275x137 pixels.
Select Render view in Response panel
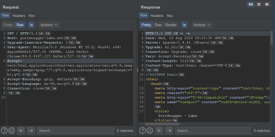171,25
